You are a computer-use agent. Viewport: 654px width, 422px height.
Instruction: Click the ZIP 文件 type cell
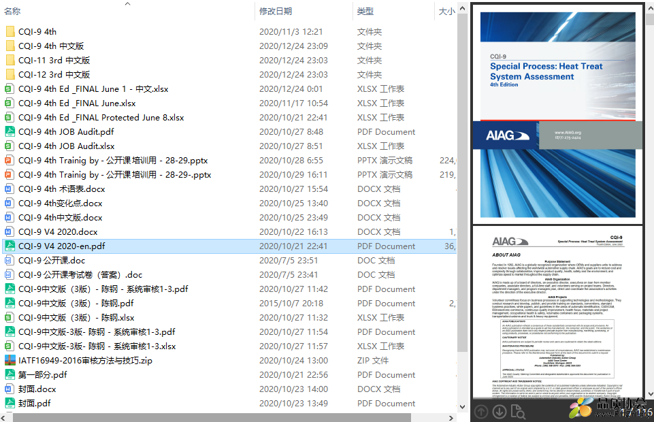coord(373,360)
